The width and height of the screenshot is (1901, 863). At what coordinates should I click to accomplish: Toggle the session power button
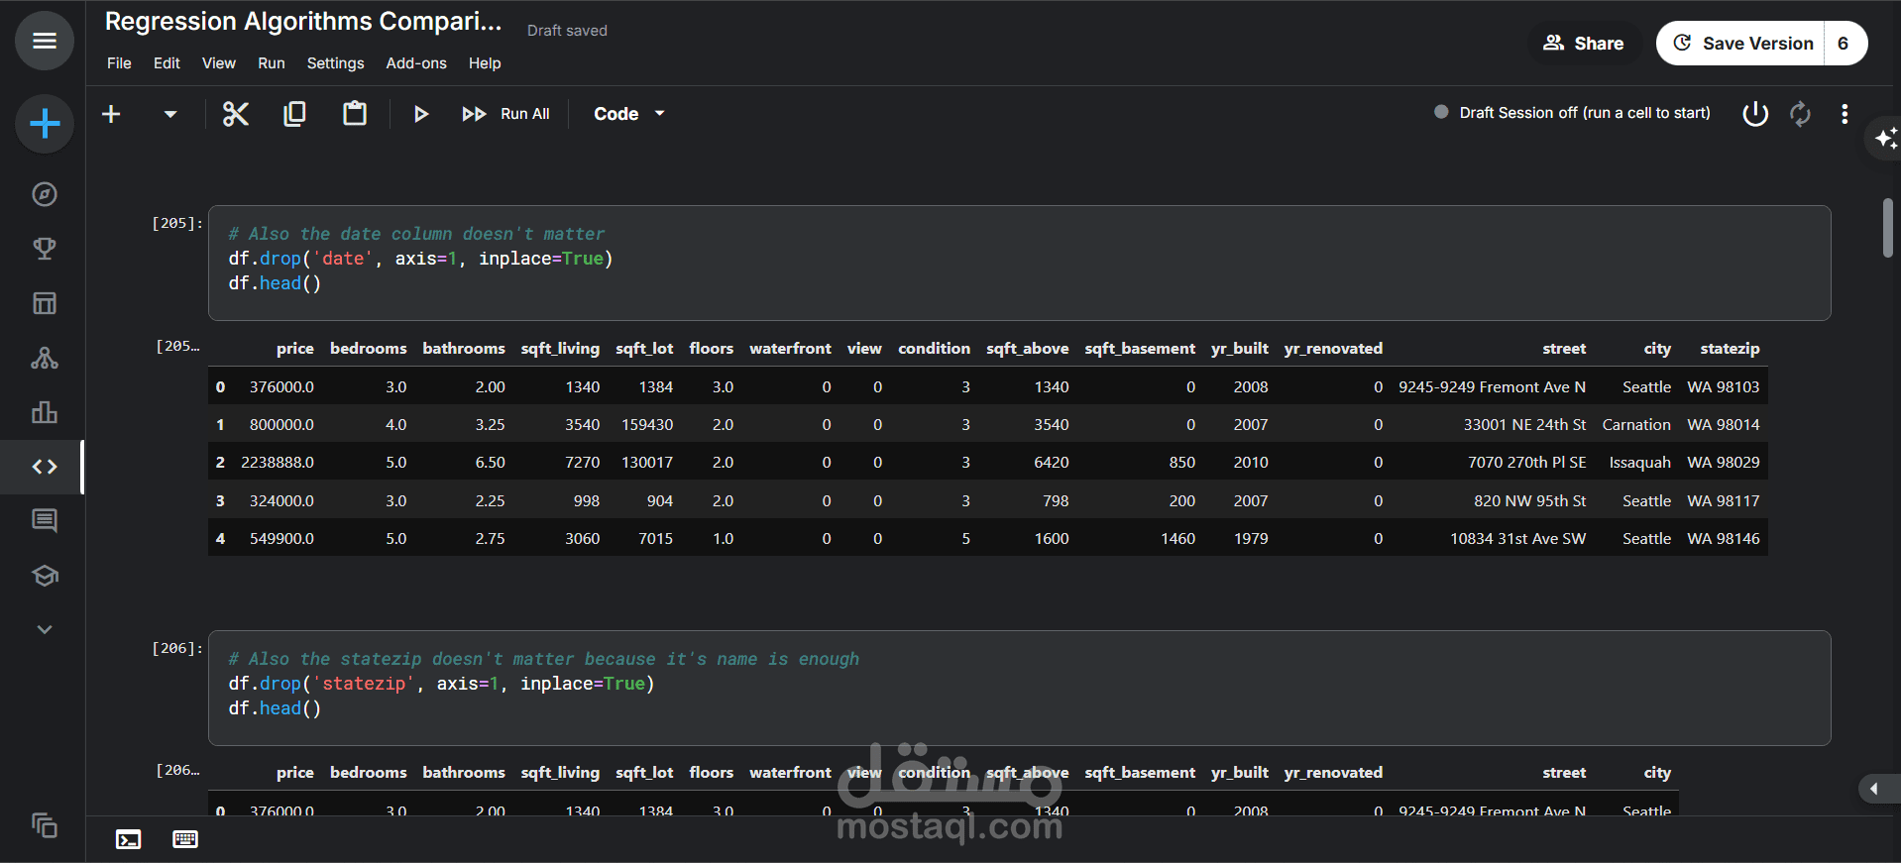[x=1754, y=114]
